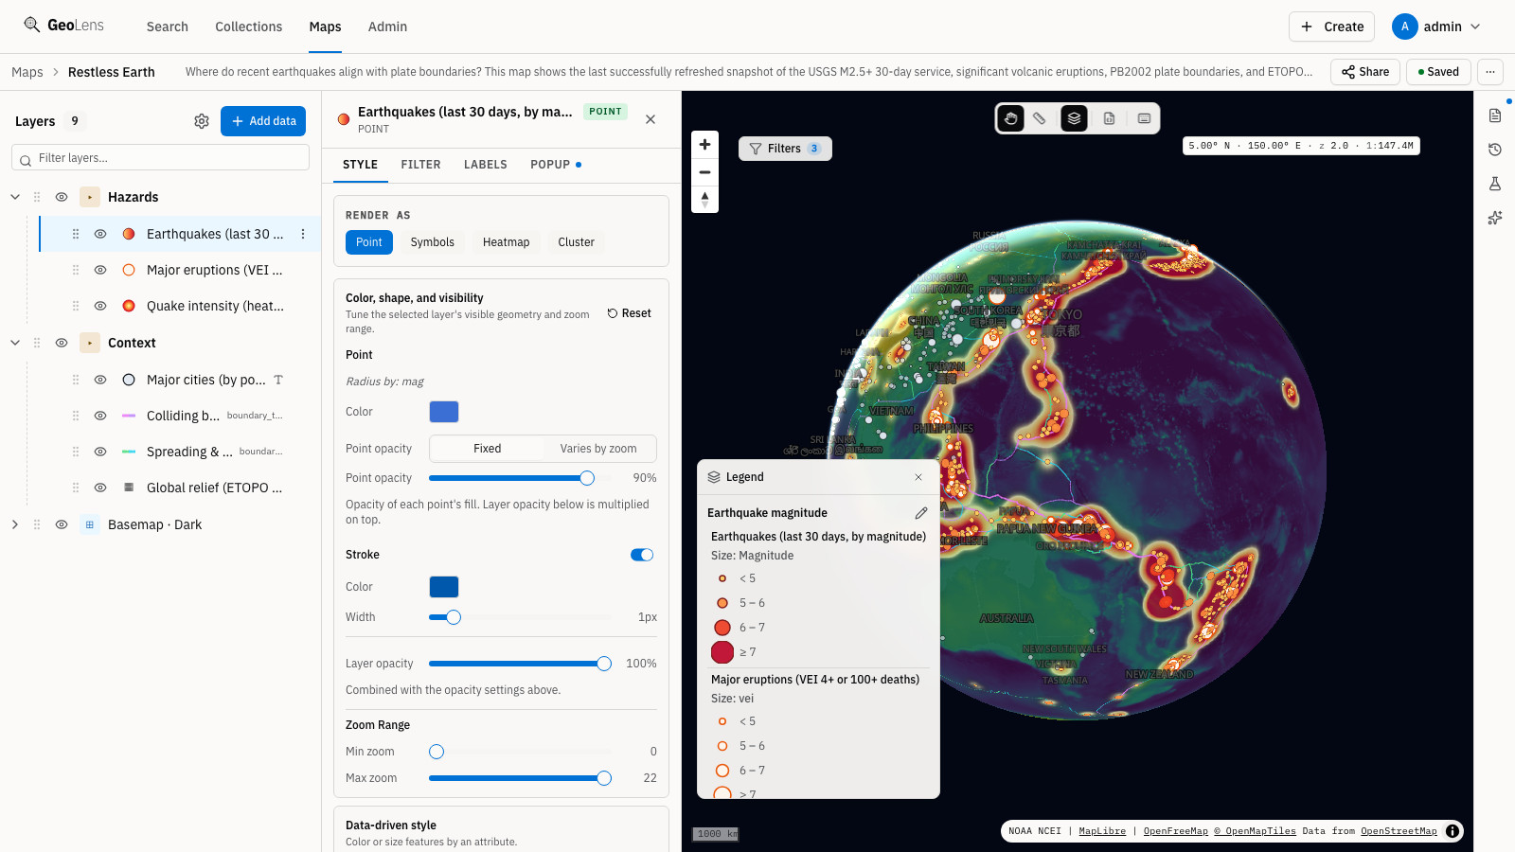The width and height of the screenshot is (1515, 852).
Task: Open the JSON file icon in map toolbar
Action: pos(1109,118)
